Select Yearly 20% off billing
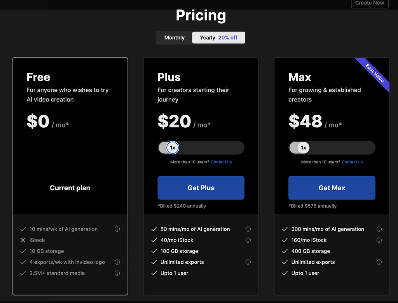 coord(218,38)
